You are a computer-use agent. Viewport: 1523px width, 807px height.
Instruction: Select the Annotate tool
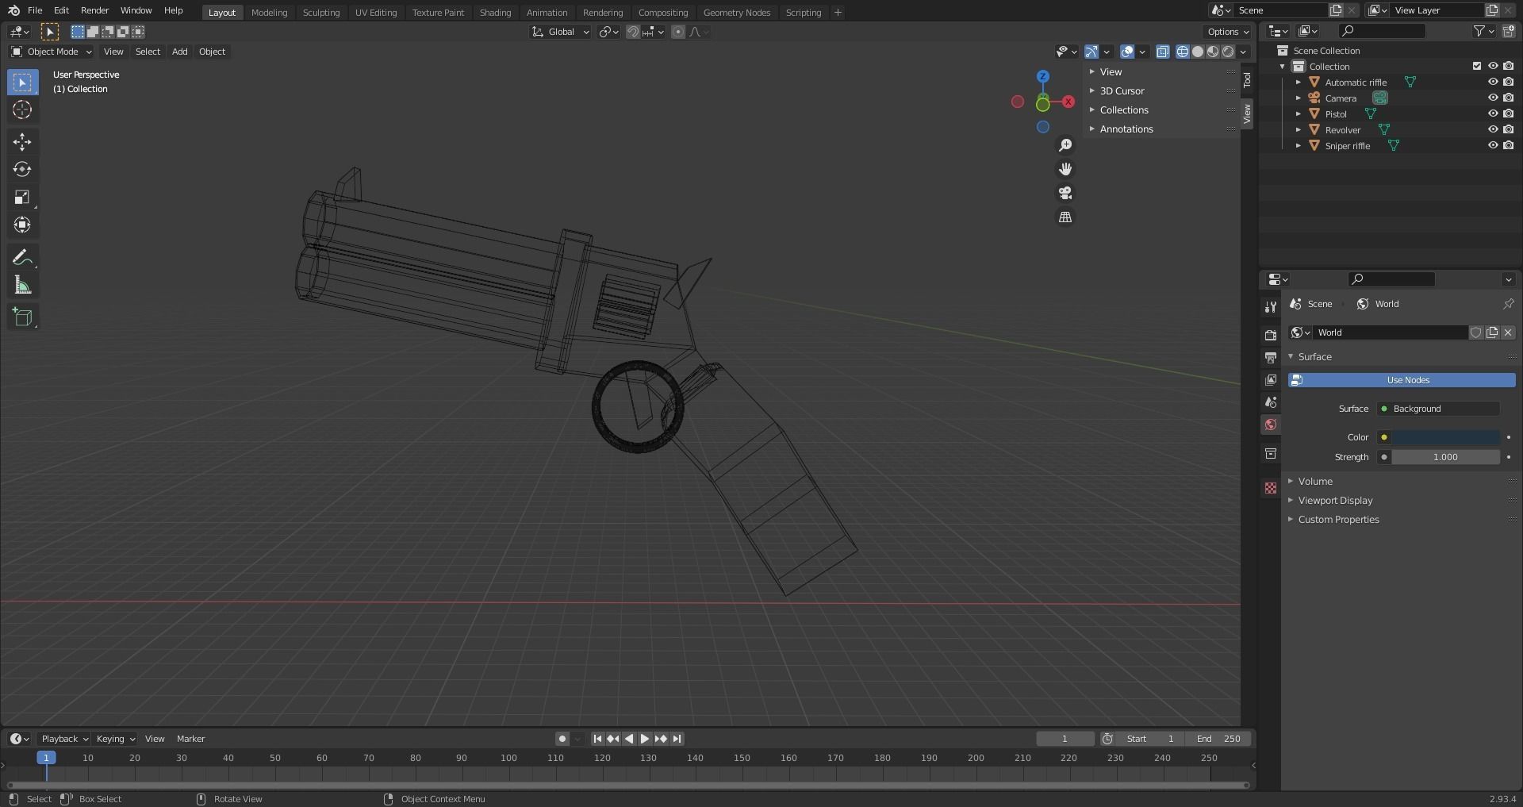click(x=22, y=257)
